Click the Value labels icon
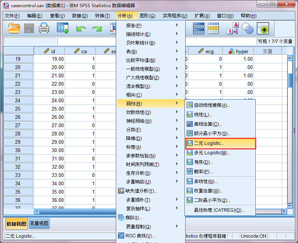298x243 pixels. [233, 29]
